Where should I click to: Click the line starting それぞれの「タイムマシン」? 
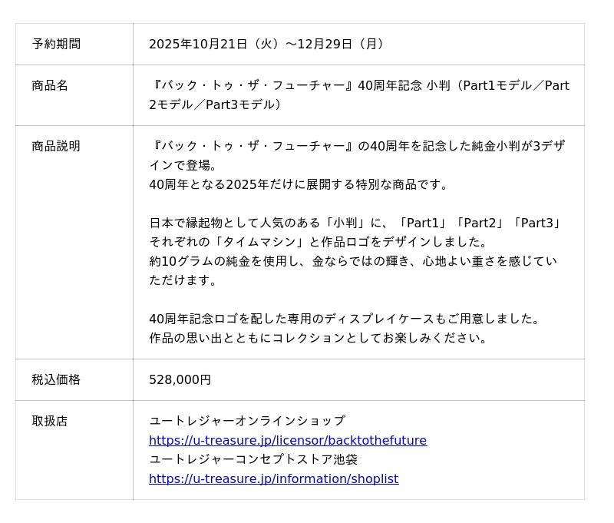point(319,242)
